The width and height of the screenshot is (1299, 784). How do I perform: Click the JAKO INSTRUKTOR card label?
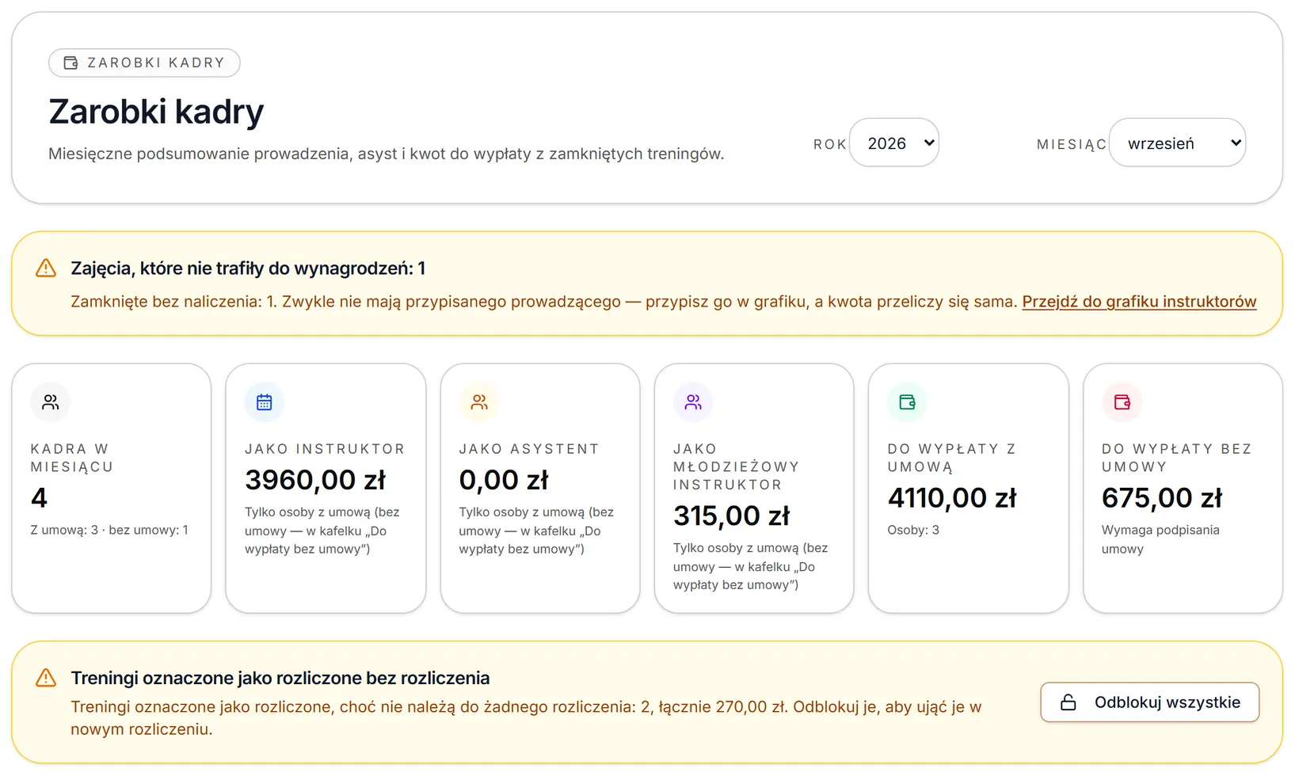click(325, 449)
